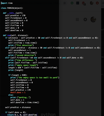Click the print "second detection" line
Viewport: 104px width, 116px height.
(x=22, y=55)
